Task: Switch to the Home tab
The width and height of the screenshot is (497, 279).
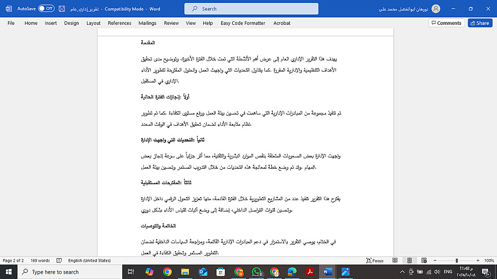Action: [x=31, y=23]
